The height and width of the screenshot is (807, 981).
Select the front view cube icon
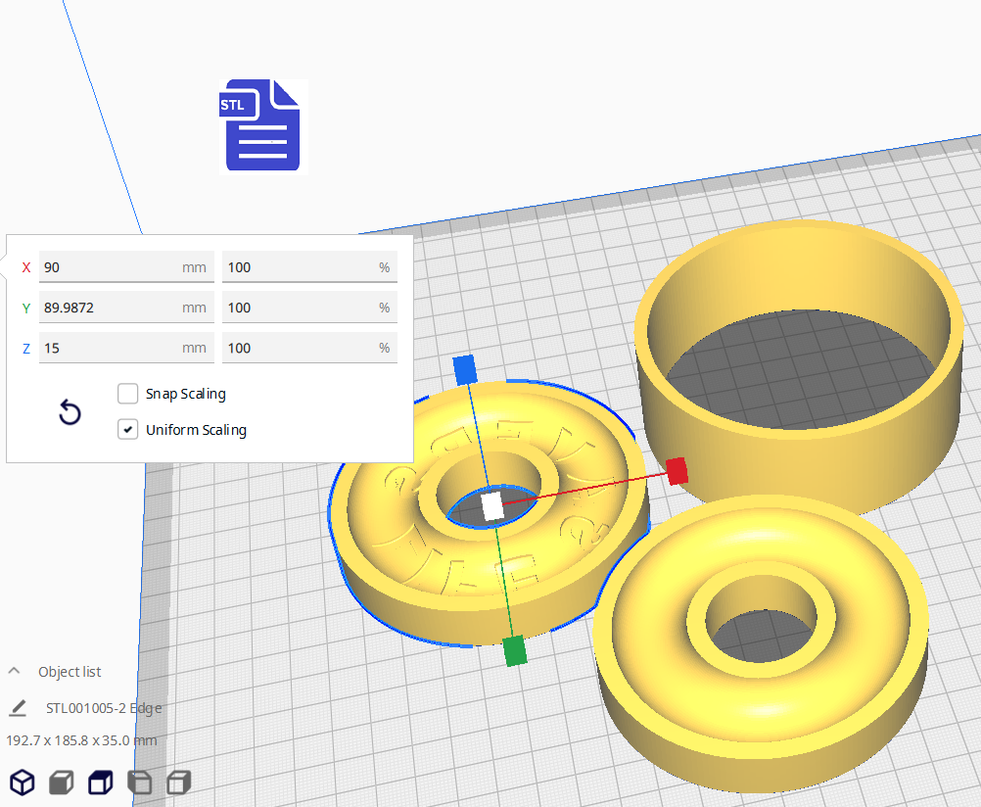(x=61, y=782)
